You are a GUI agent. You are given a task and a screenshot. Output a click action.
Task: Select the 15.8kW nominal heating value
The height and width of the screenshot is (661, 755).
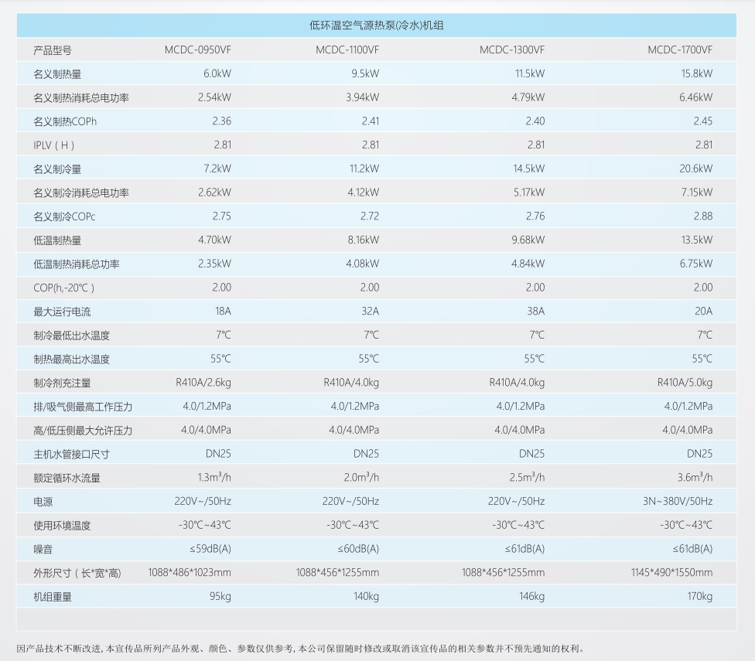pos(696,73)
